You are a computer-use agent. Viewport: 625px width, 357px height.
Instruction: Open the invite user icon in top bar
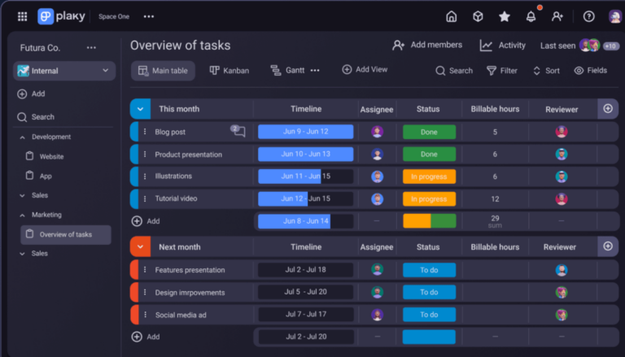tap(557, 16)
